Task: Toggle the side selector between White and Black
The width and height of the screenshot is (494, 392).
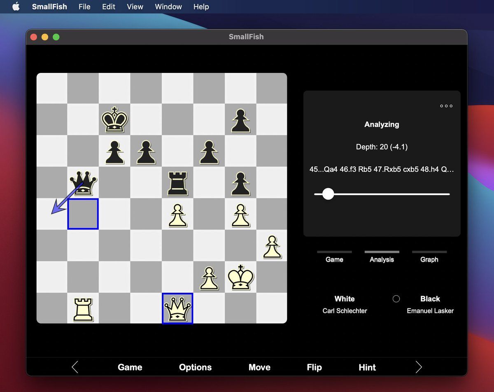Action: click(396, 299)
